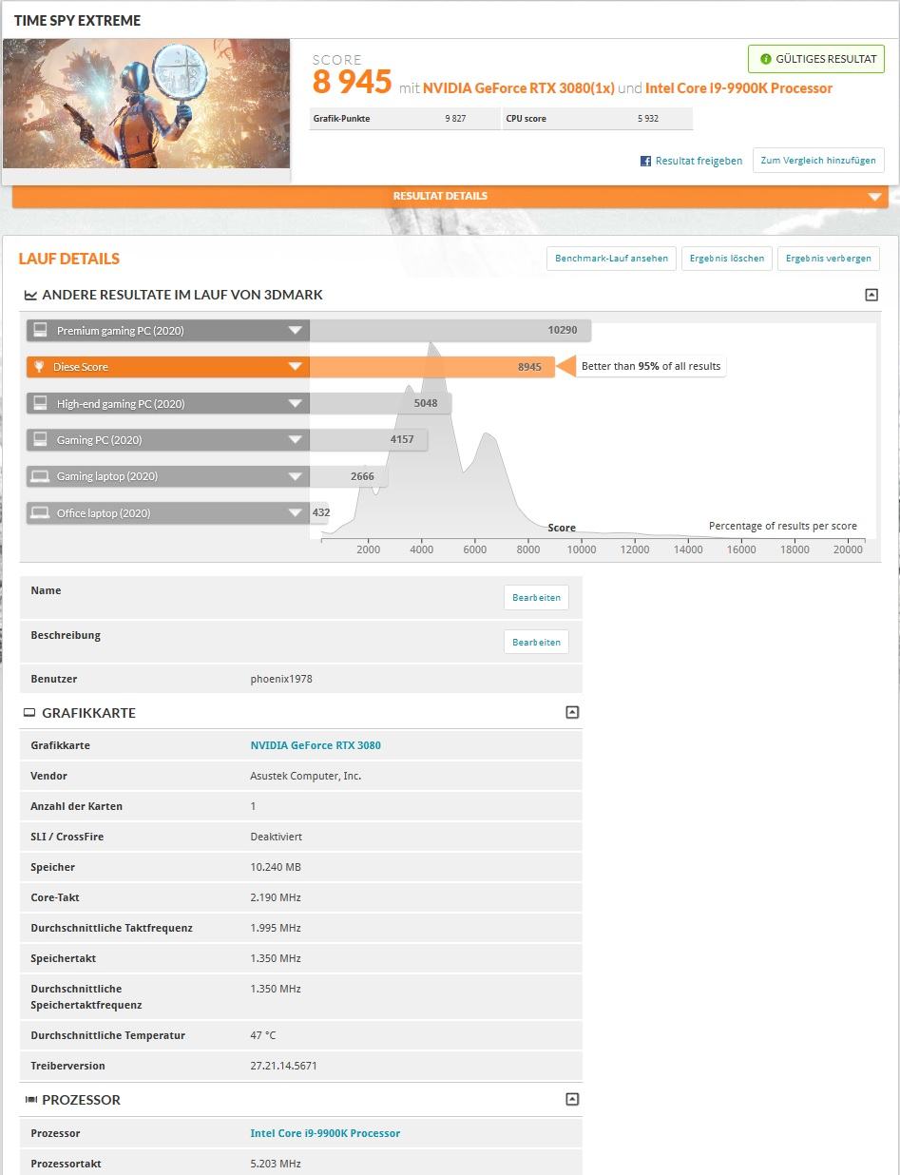This screenshot has width=900, height=1175.
Task: Expand the High-end gaming PC (2020) dropdown arrow
Action: pos(296,404)
